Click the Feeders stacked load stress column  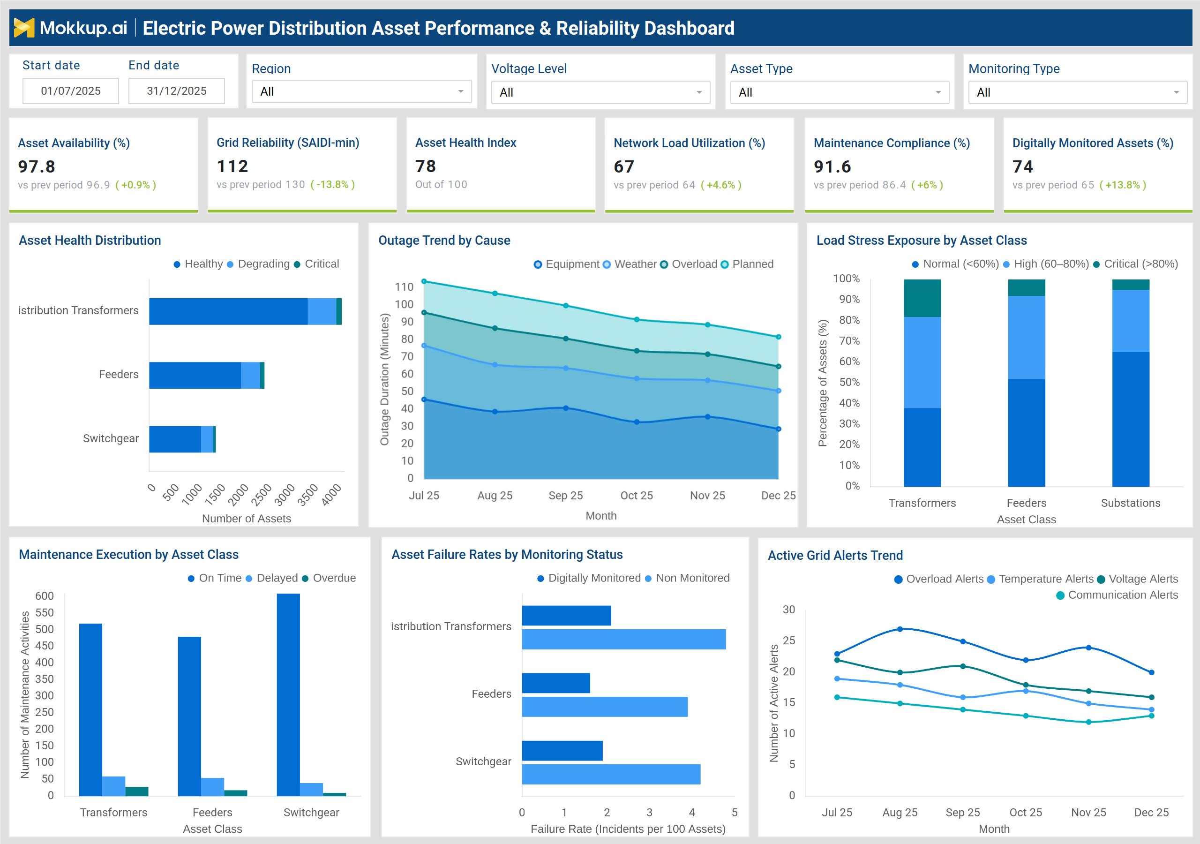pyautogui.click(x=1027, y=383)
